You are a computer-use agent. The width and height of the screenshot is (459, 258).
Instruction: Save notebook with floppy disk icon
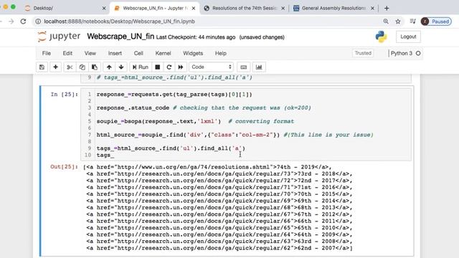pyautogui.click(x=42, y=67)
